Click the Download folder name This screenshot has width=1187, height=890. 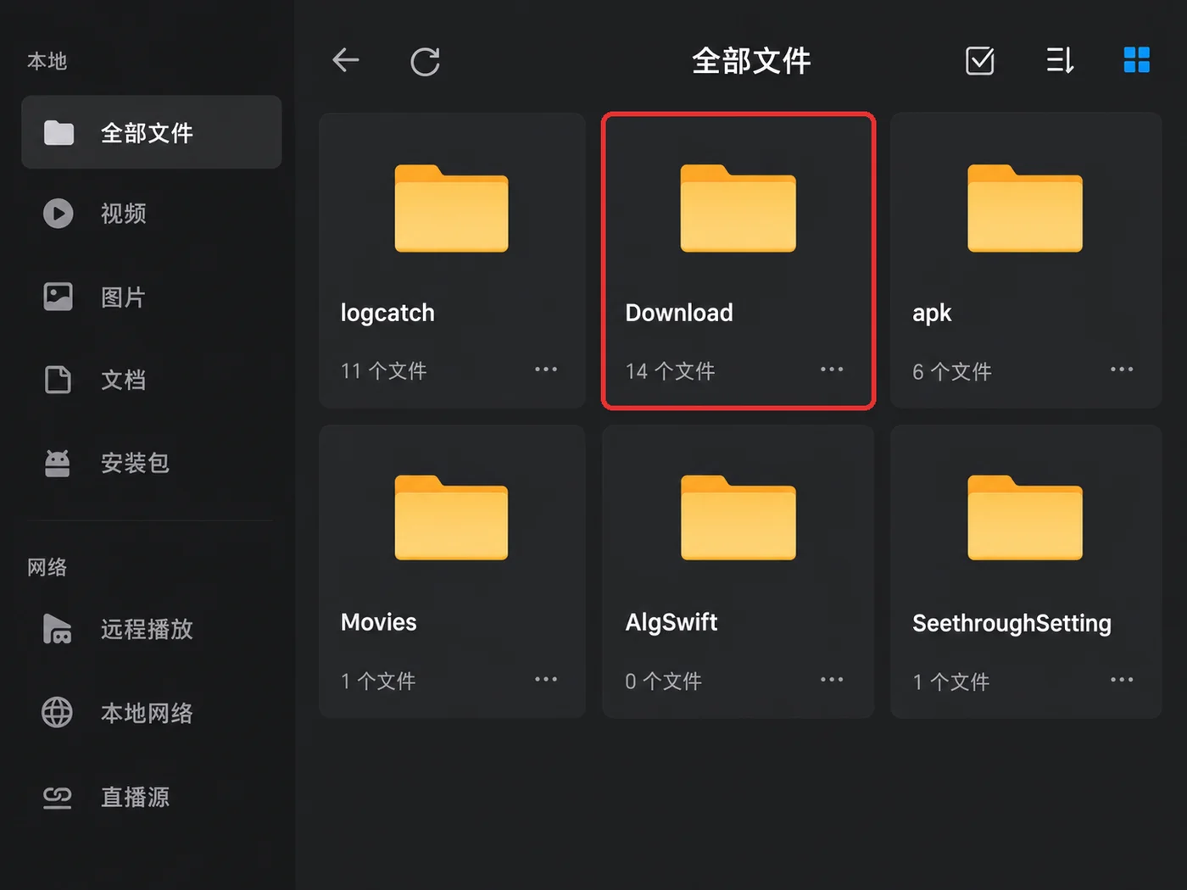[679, 313]
